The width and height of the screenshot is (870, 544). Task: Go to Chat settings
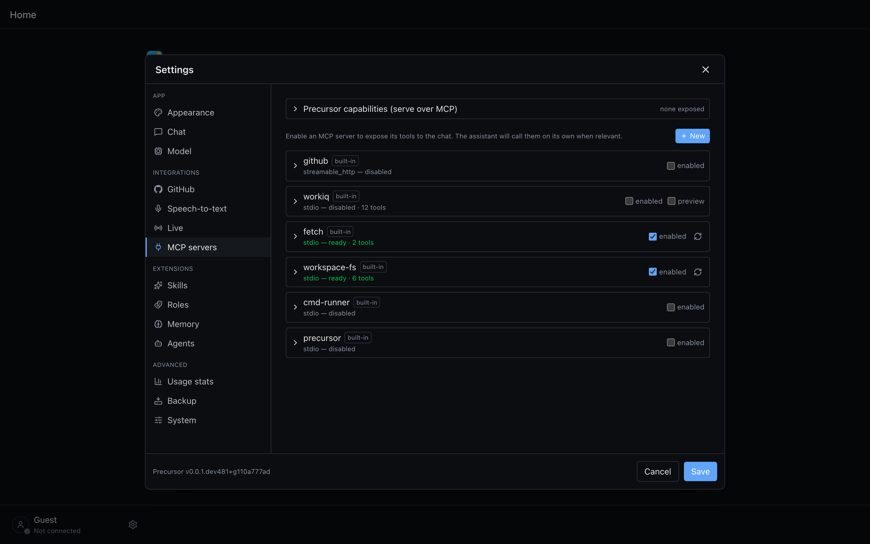[x=208, y=132]
